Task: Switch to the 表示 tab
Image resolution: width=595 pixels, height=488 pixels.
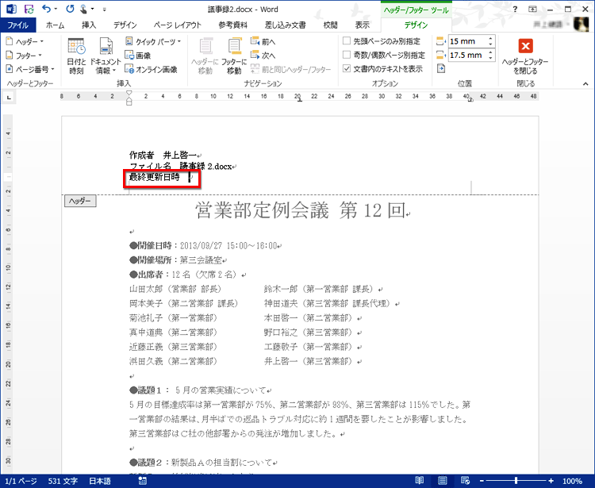Action: [362, 25]
